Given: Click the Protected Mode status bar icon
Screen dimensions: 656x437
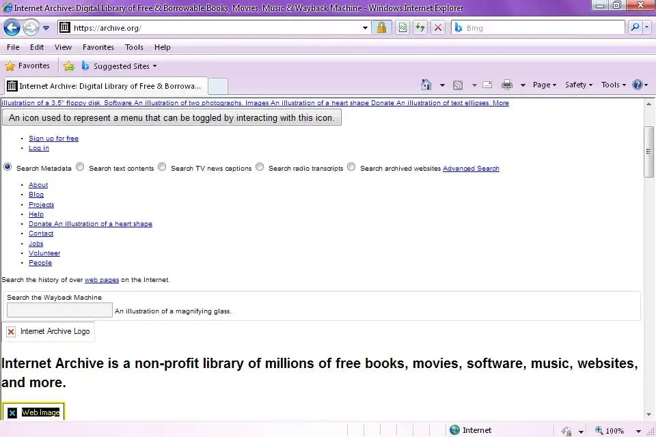Looking at the screenshot, I should (567, 431).
